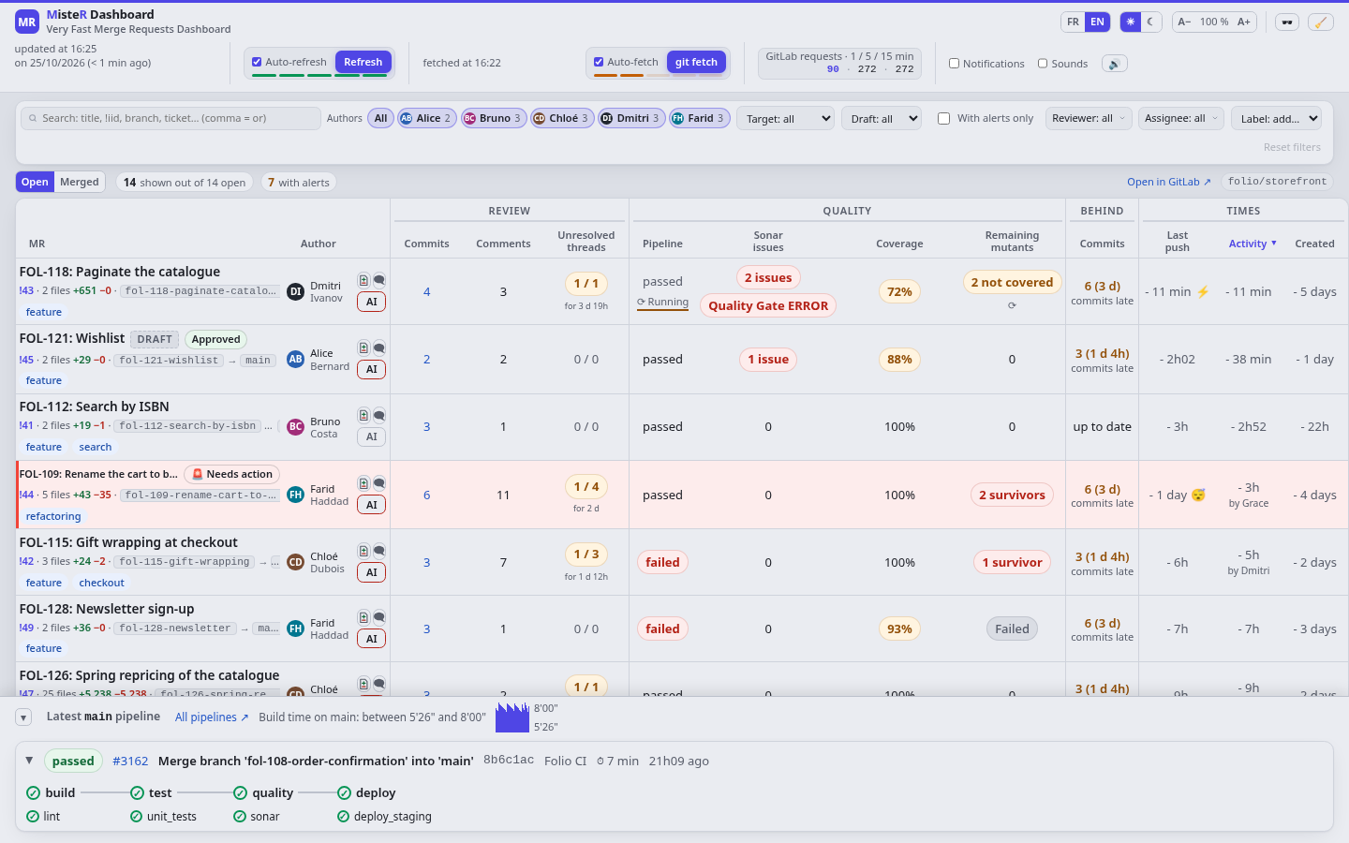
Task: Open the Draft filter dropdown
Action: tap(882, 118)
